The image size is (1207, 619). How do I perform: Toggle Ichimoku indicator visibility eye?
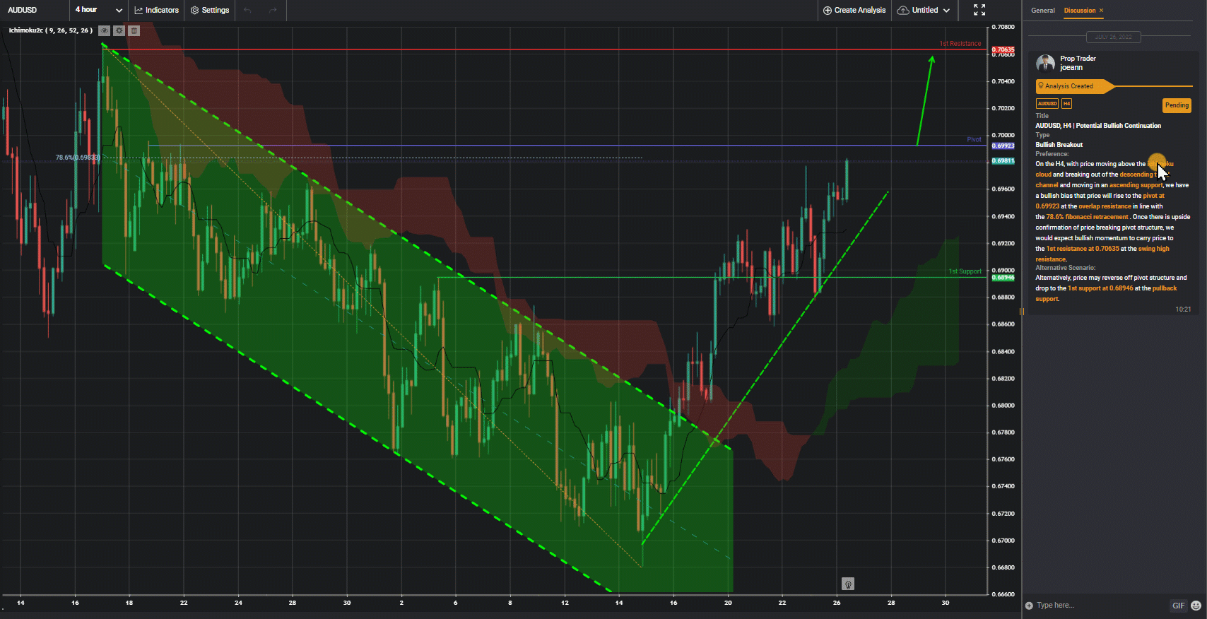(x=105, y=30)
